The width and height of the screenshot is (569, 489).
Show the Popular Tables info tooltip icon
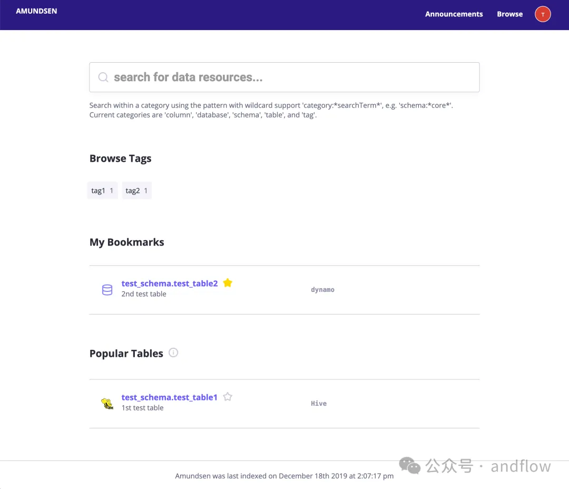click(x=173, y=353)
